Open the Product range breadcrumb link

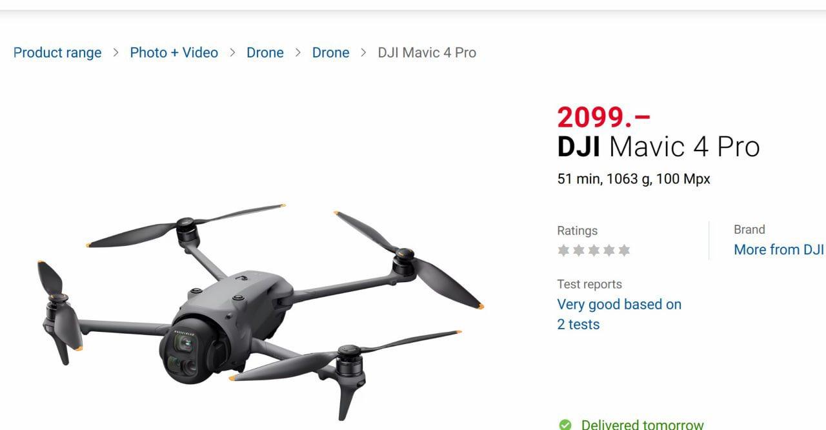[57, 53]
